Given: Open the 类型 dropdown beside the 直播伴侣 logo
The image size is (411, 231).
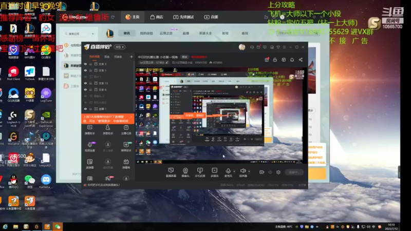Looking at the screenshot, I should coord(120,47).
